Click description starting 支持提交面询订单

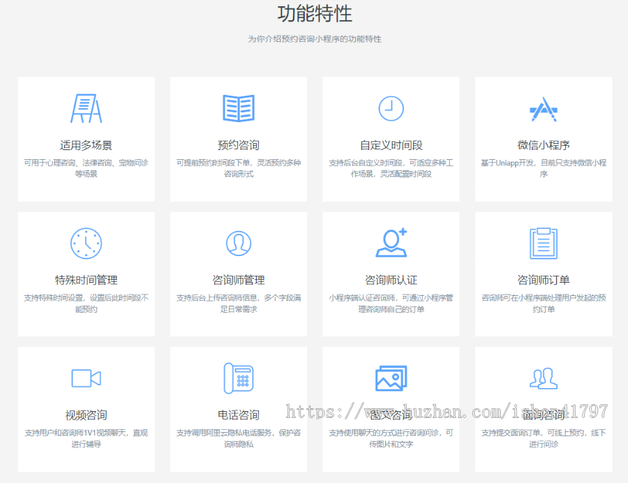544,438
